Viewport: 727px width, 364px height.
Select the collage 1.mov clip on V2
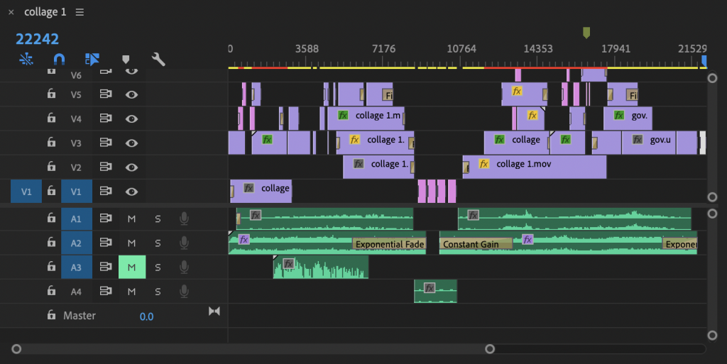534,167
